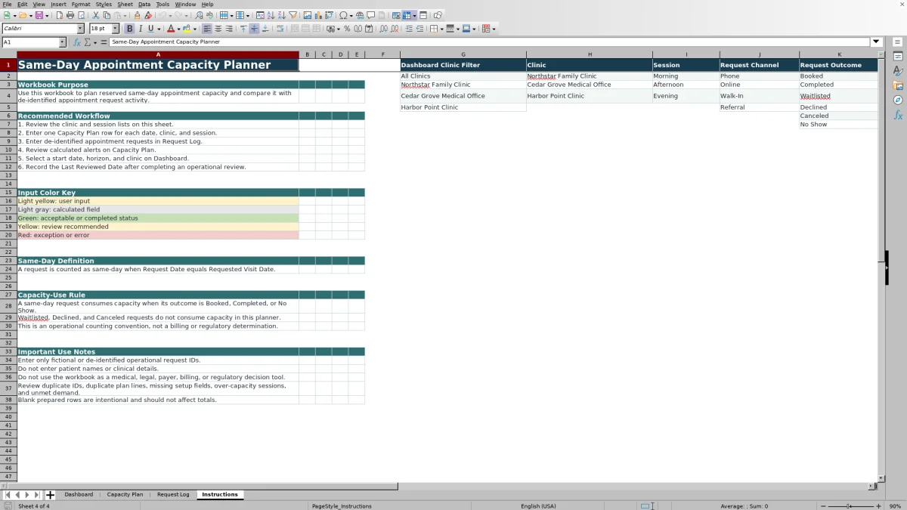Open the Data menu

(x=144, y=4)
